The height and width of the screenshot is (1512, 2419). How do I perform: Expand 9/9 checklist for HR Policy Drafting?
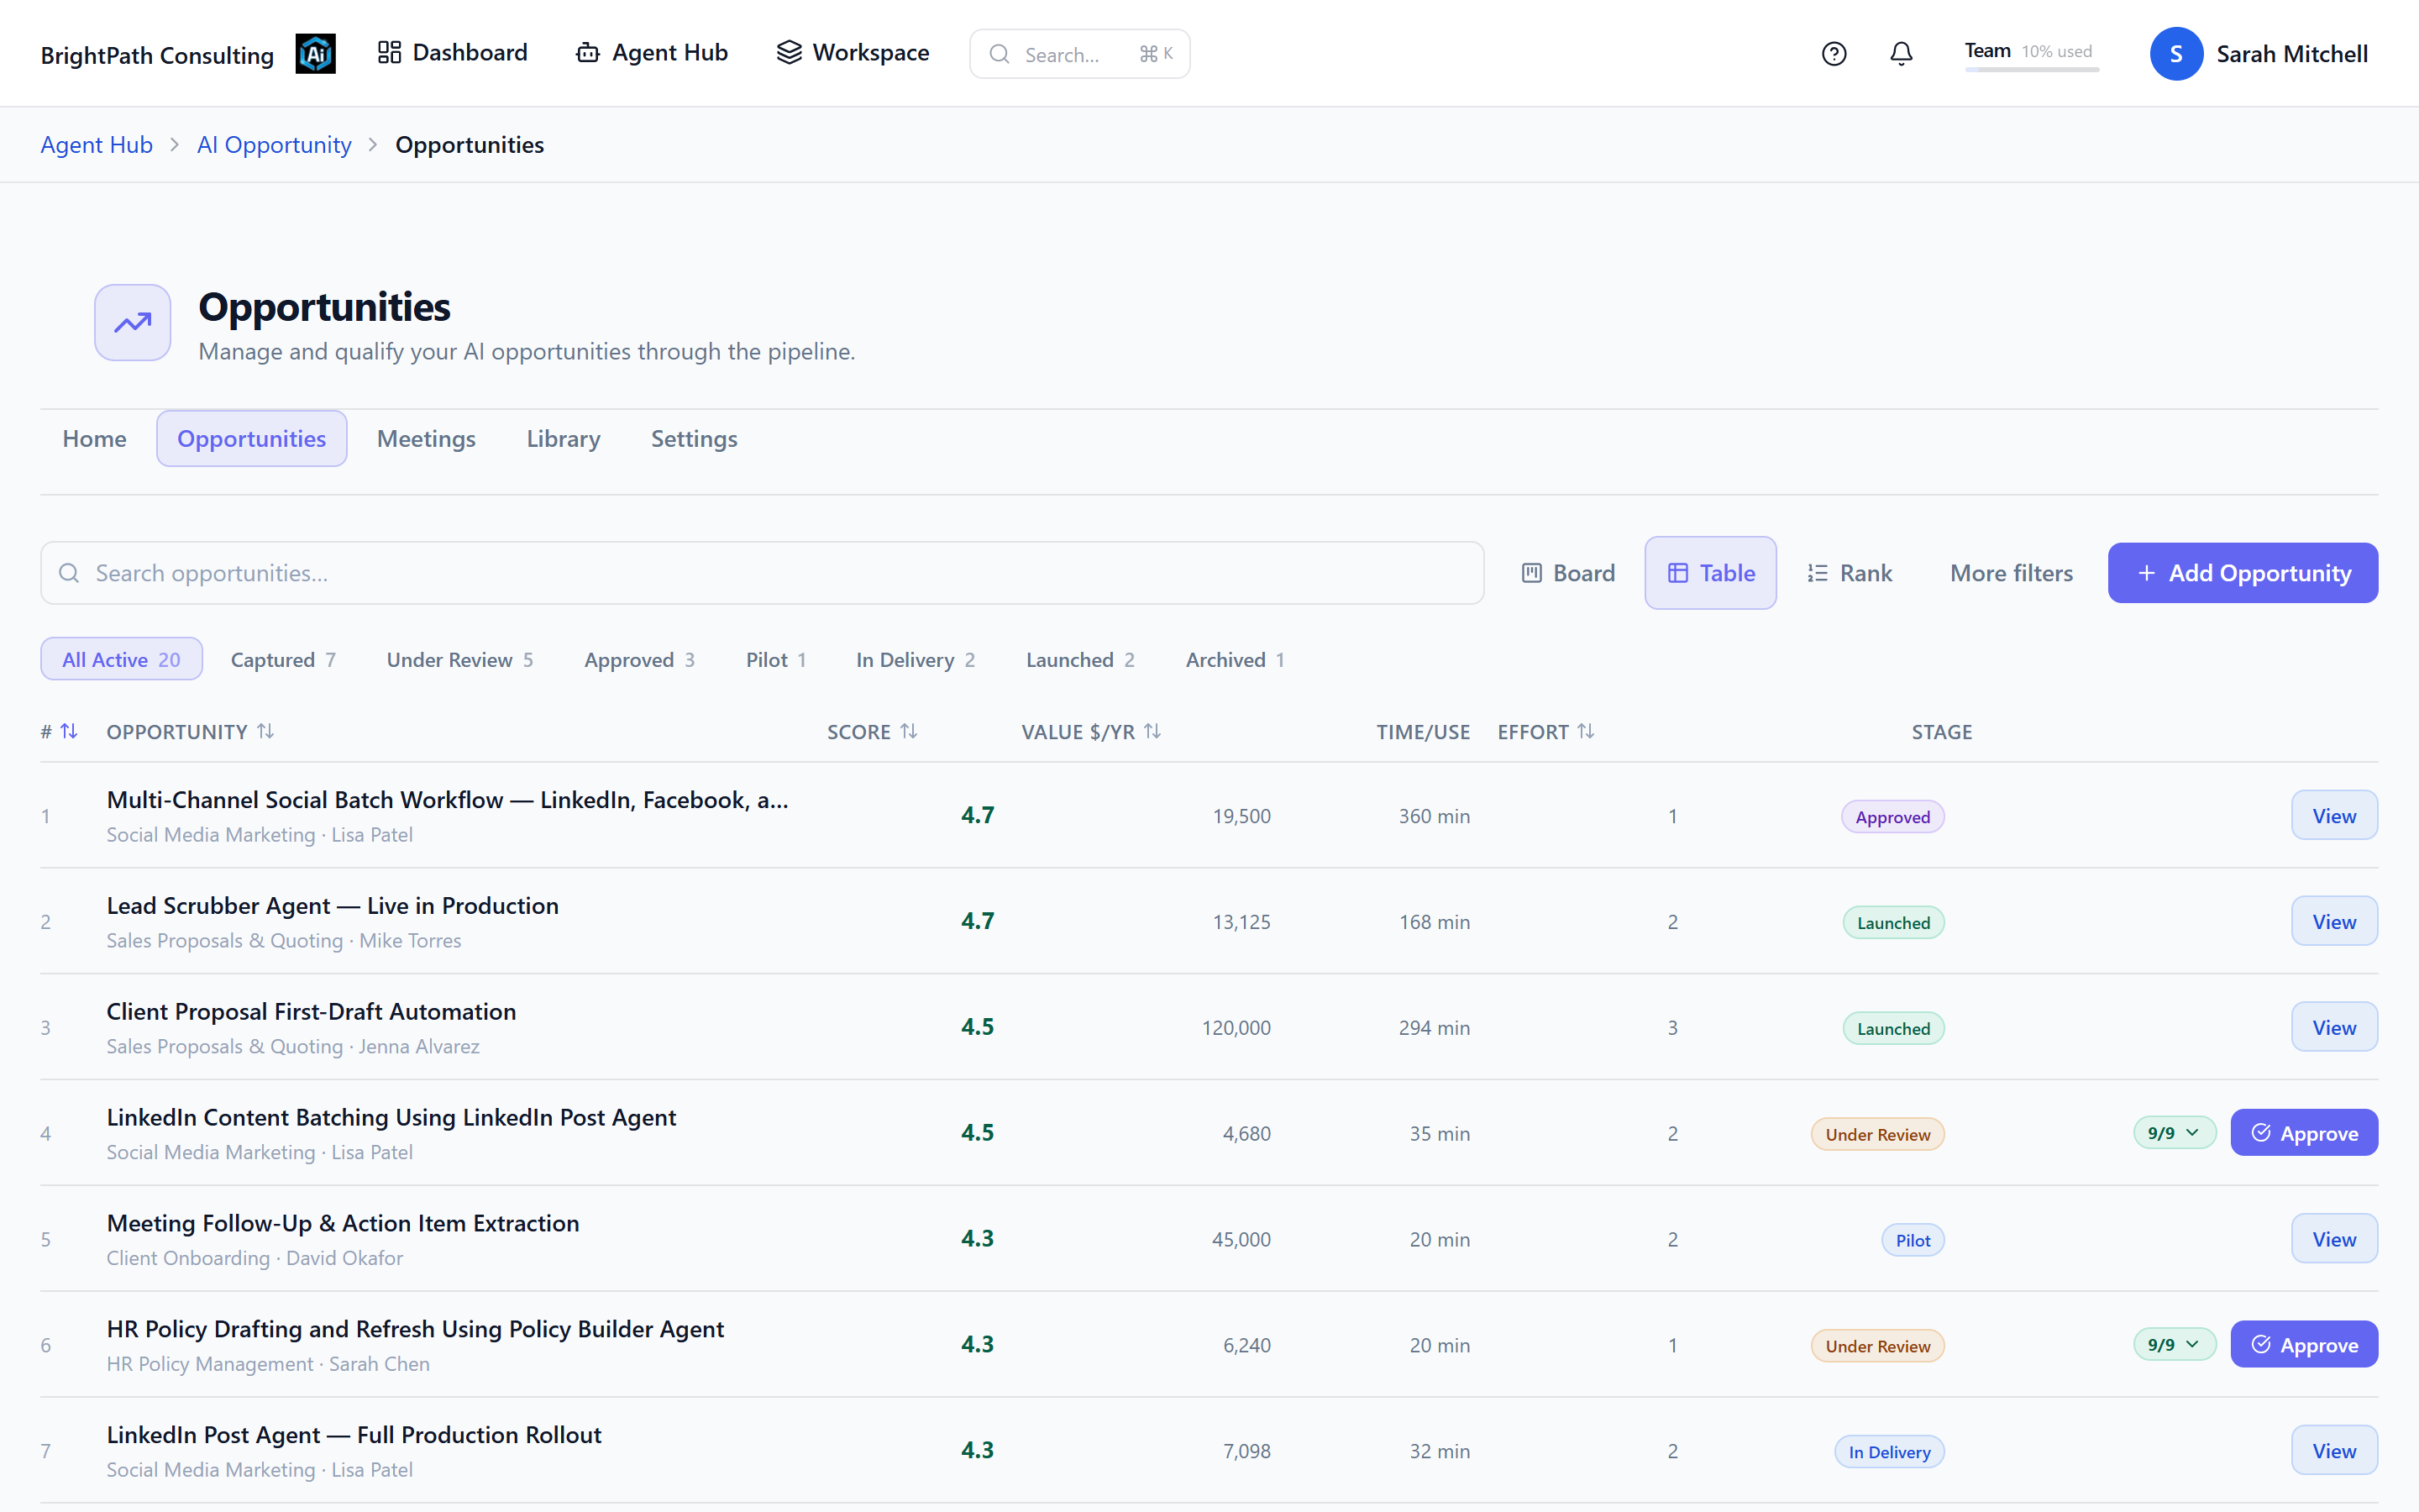pyautogui.click(x=2174, y=1345)
